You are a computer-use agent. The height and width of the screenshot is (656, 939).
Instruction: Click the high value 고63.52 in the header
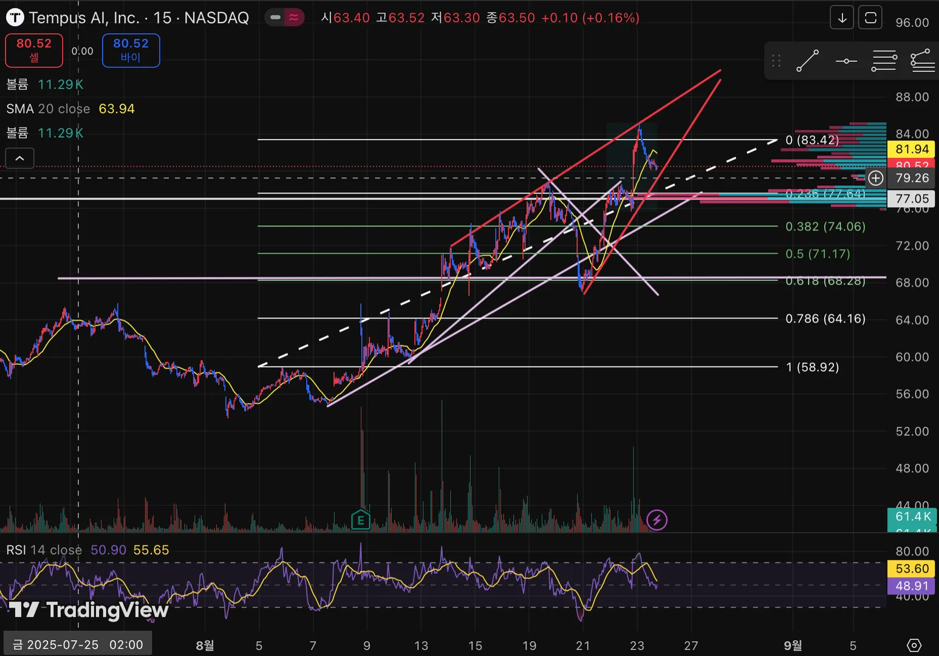(400, 18)
